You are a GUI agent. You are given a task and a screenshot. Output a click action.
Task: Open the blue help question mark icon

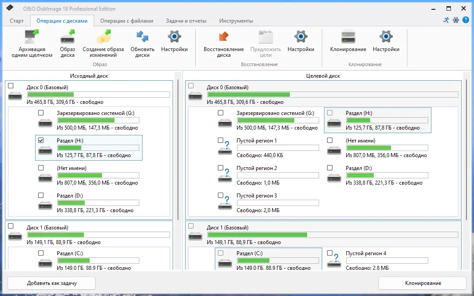coord(466,20)
